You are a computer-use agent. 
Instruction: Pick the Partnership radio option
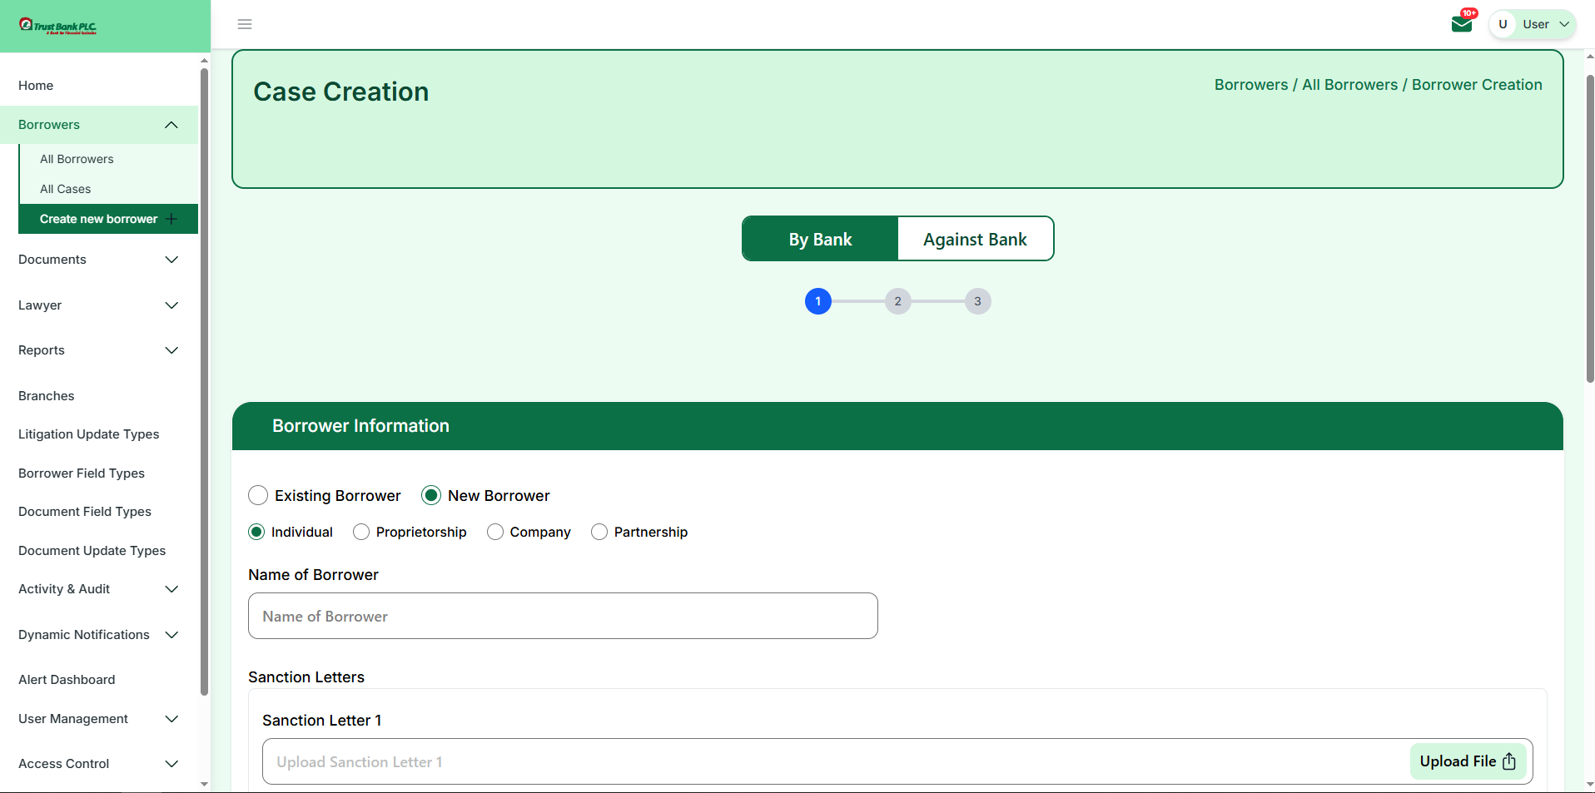599,532
